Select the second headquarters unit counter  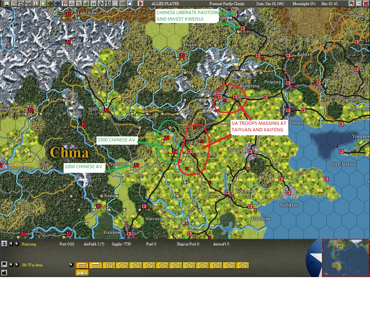pyautogui.click(x=95, y=265)
